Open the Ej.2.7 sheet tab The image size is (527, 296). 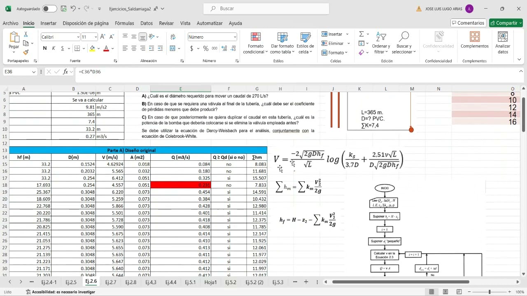(x=111, y=282)
